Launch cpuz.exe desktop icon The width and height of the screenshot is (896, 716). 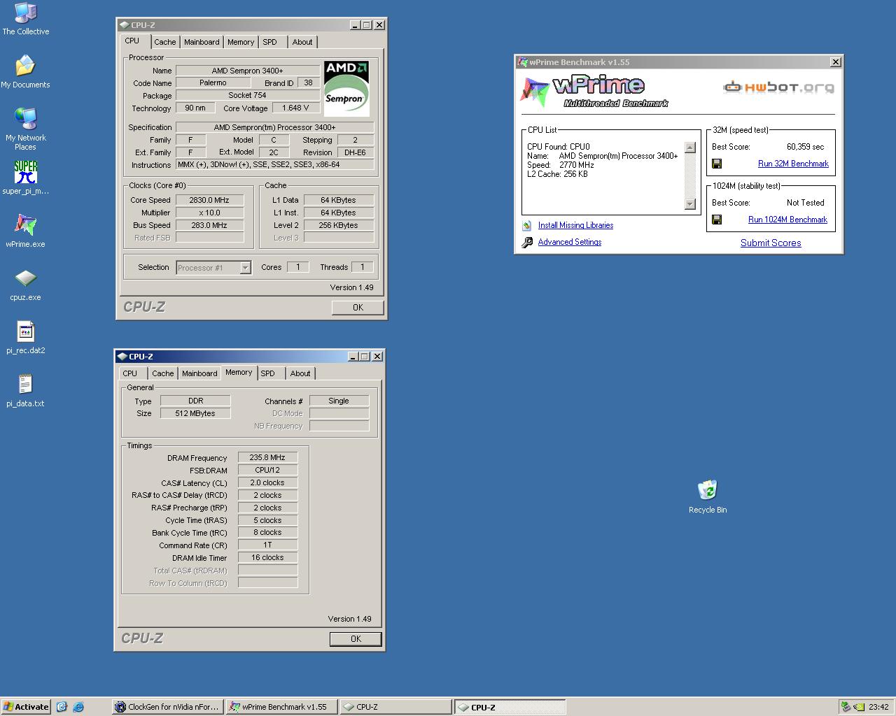tap(25, 285)
